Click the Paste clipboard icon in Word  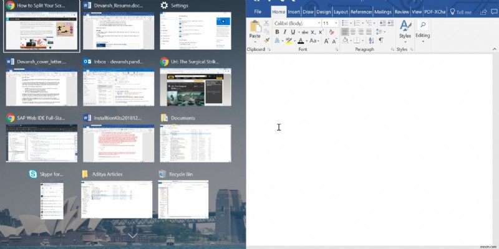point(256,26)
